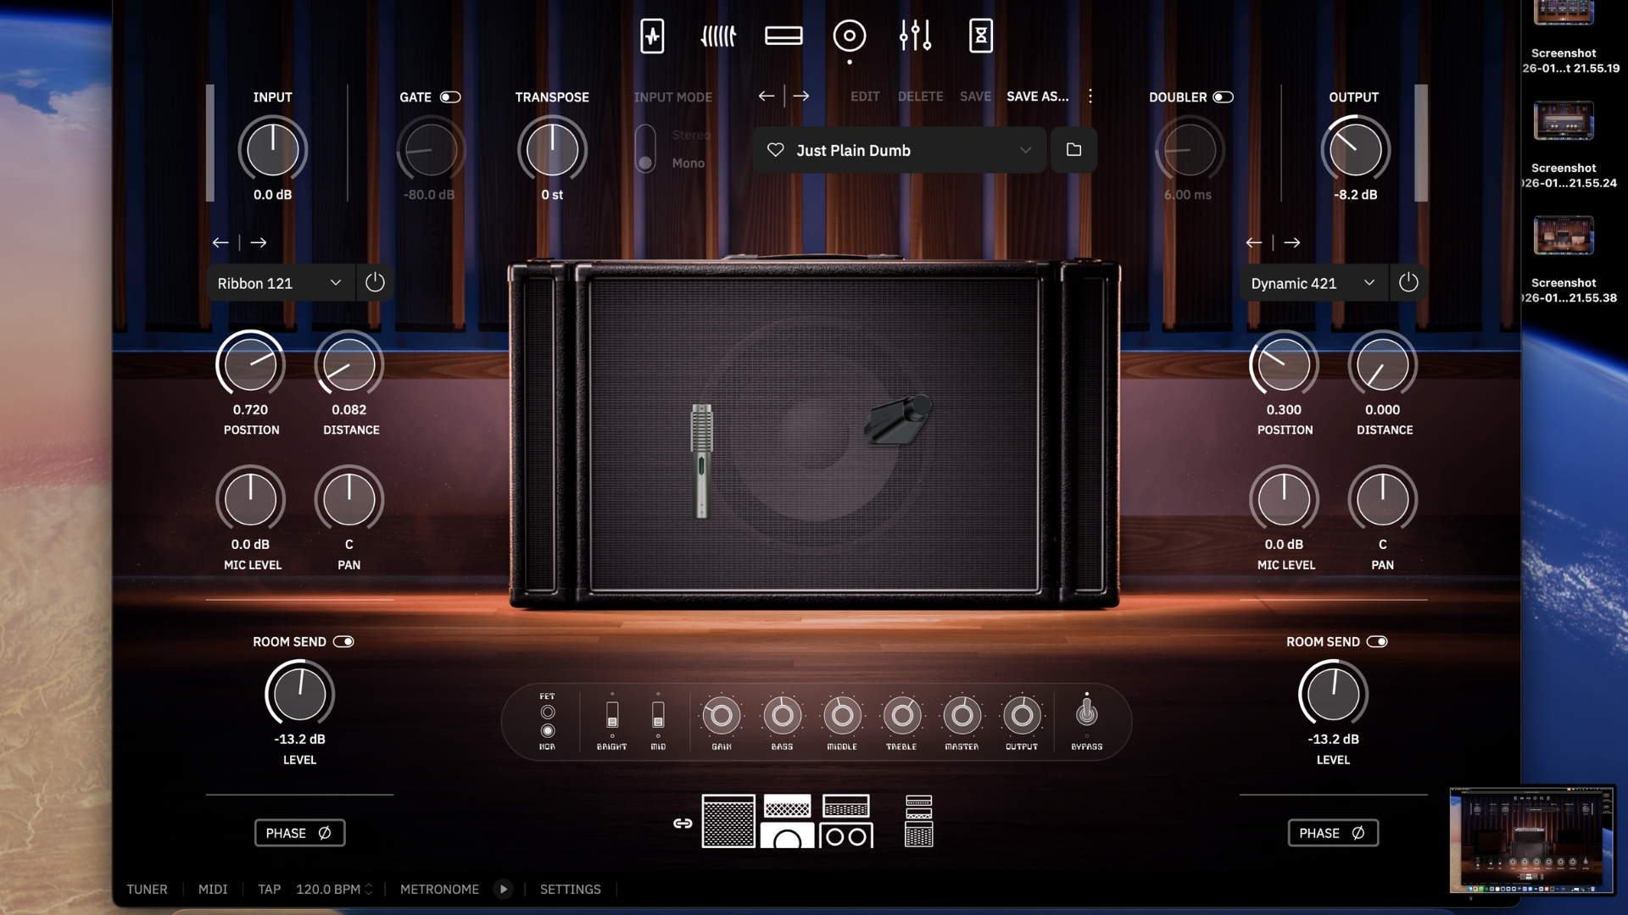Open the spring reverb section icon
The image size is (1628, 915).
tap(719, 36)
